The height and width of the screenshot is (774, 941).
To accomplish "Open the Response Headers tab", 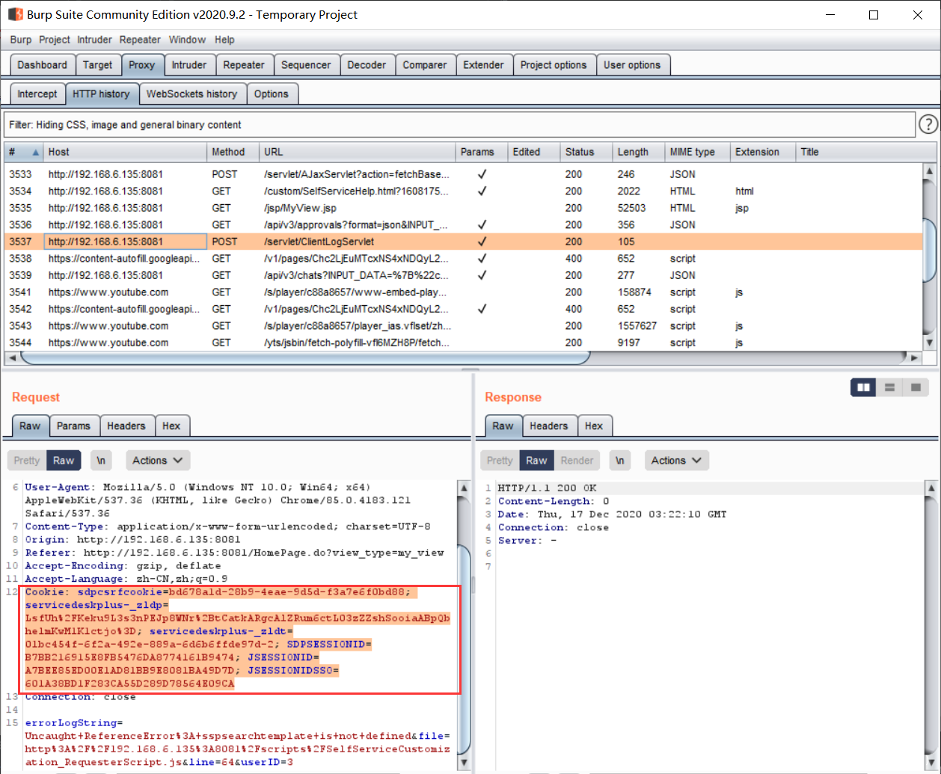I will click(549, 426).
